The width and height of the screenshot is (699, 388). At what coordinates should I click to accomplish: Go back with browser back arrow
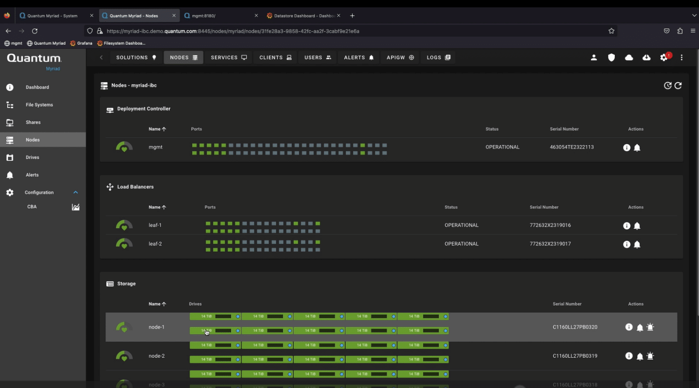pyautogui.click(x=8, y=31)
